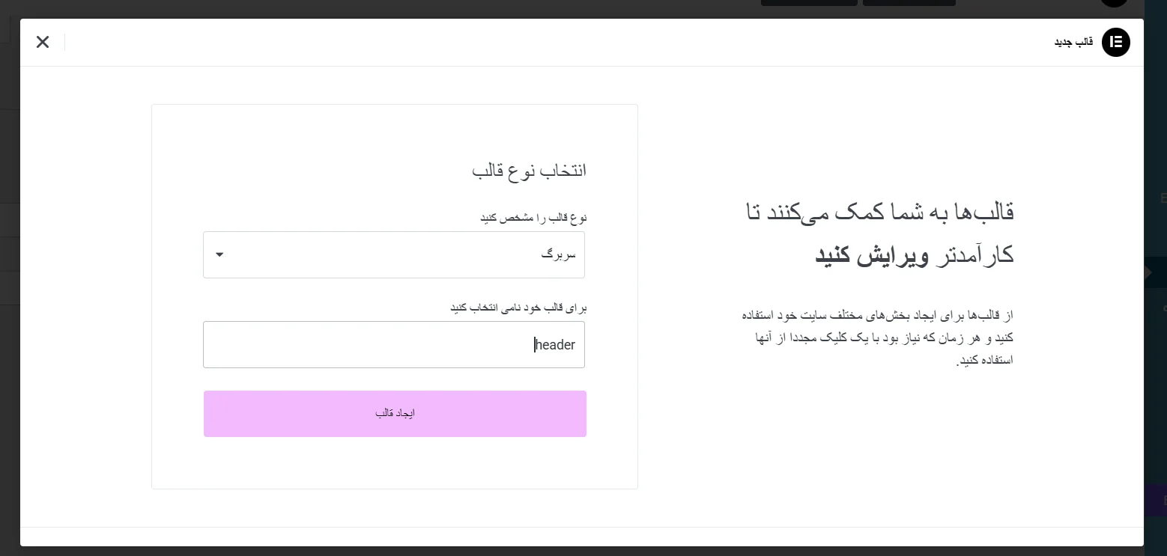Place cursor after the word header in name field

pyautogui.click(x=536, y=344)
